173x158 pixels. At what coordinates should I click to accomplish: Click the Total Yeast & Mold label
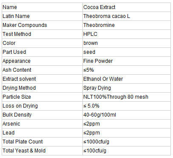point(24,151)
